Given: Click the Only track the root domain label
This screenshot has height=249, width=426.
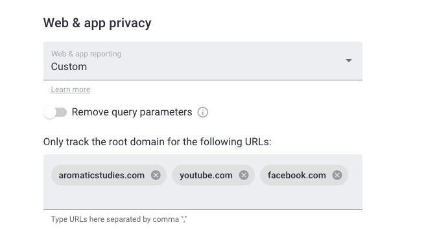Looking at the screenshot, I should (x=158, y=142).
